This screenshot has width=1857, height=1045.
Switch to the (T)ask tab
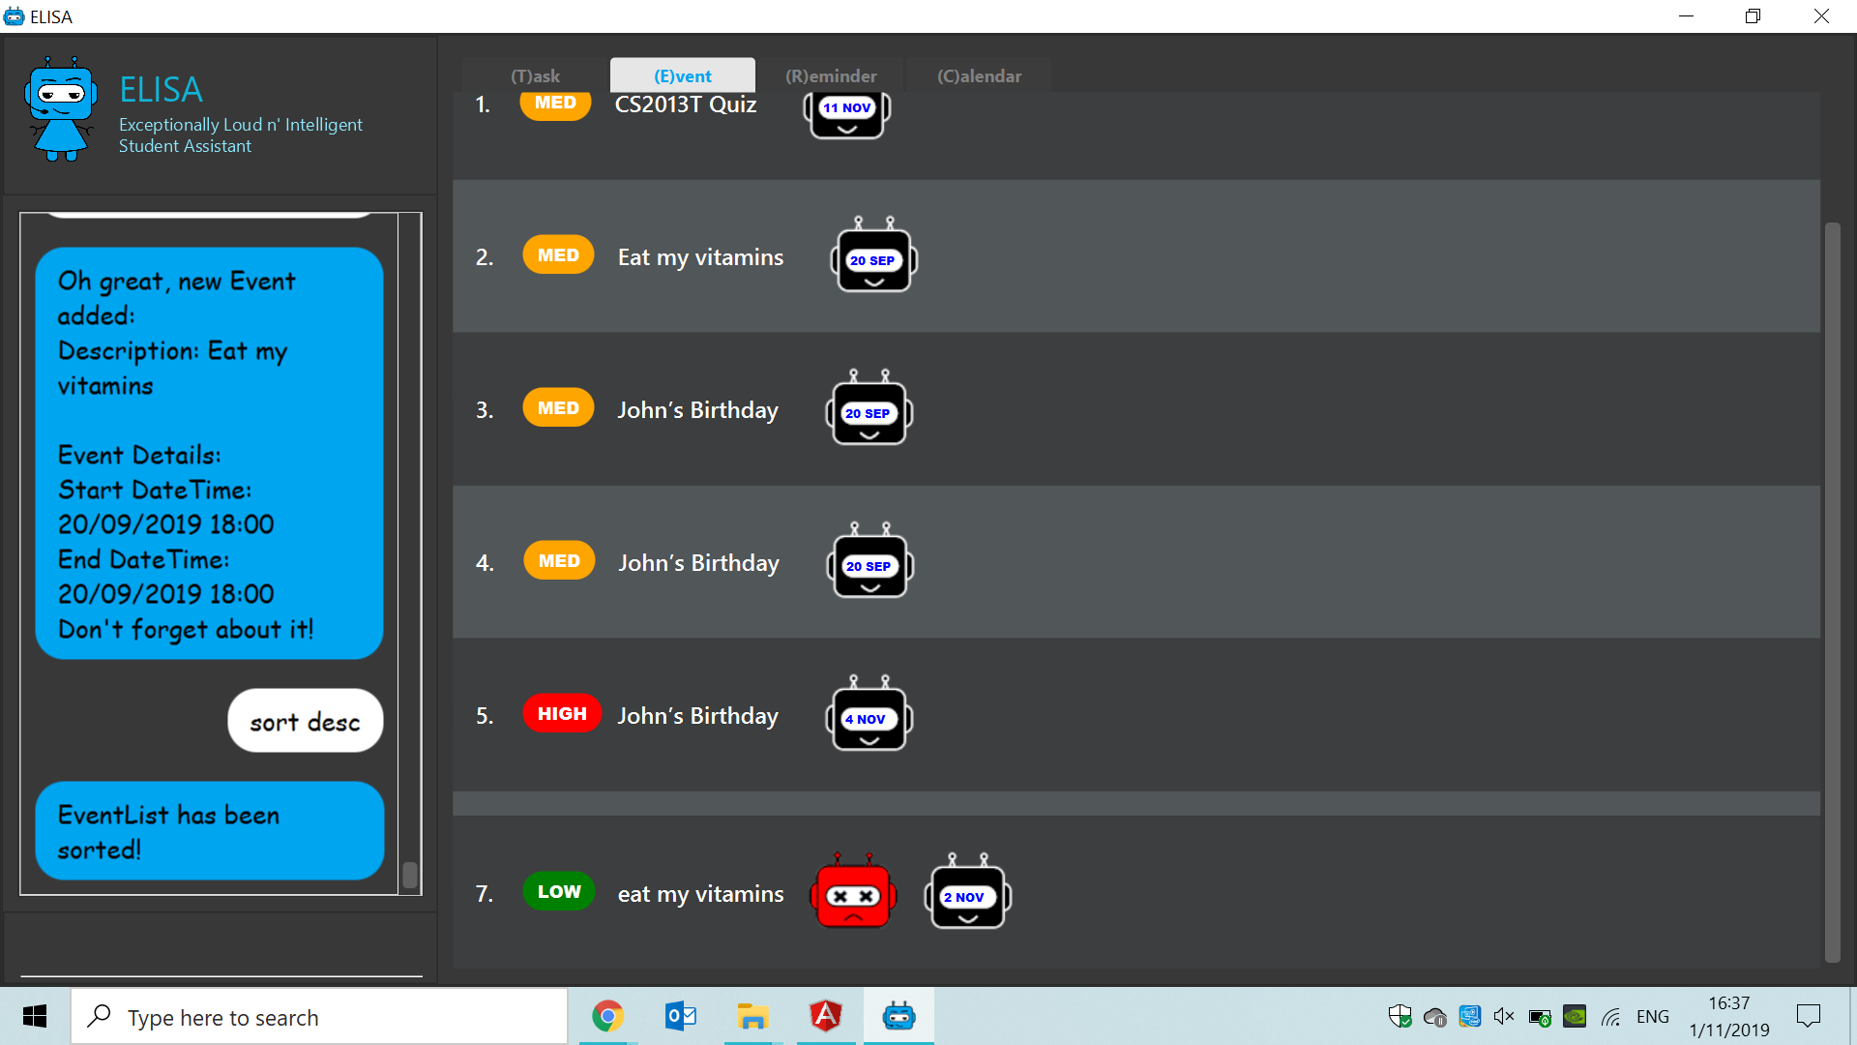535,75
